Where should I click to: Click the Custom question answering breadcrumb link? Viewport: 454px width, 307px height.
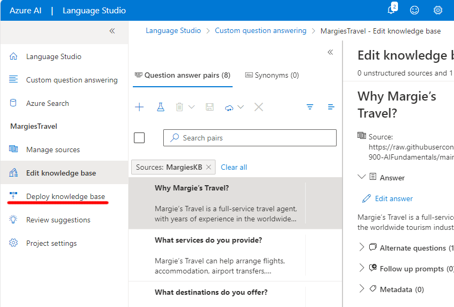pyautogui.click(x=260, y=31)
